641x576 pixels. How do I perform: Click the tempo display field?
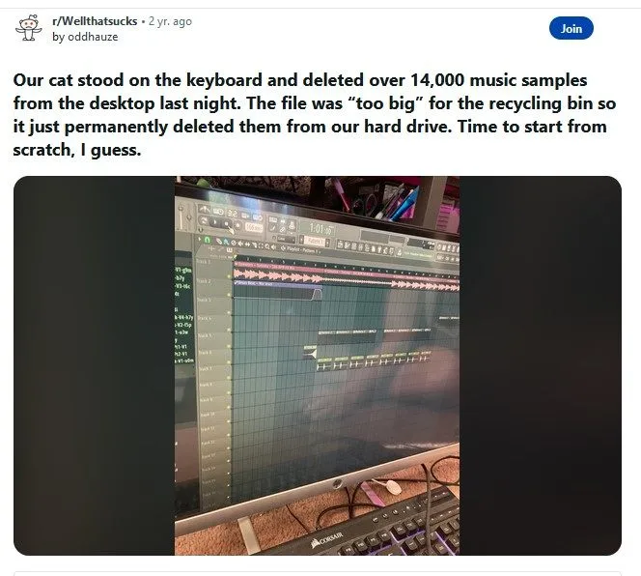coord(254,228)
